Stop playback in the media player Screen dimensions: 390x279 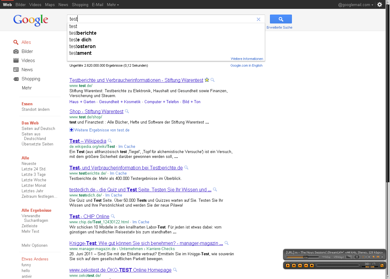(x=312, y=265)
